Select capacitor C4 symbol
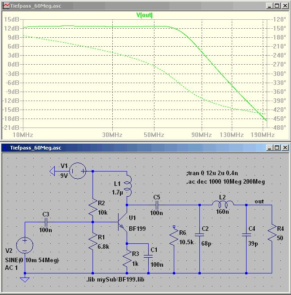Screen dimensions: 291x295 pyautogui.click(x=246, y=234)
